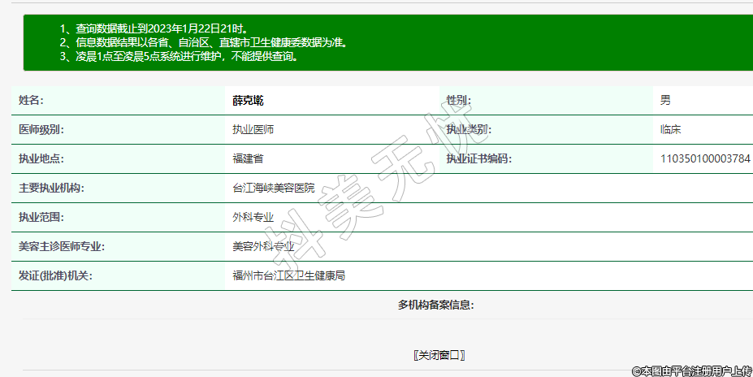This screenshot has height=377, width=753.
Task: Select the 美容主诊医师专业 label
Action: coord(62,247)
